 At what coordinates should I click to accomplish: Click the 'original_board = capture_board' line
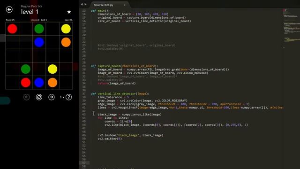142,18
